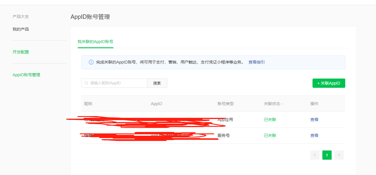
Task: Select AppID账号管理 in the sidebar
Action: pos(26,75)
